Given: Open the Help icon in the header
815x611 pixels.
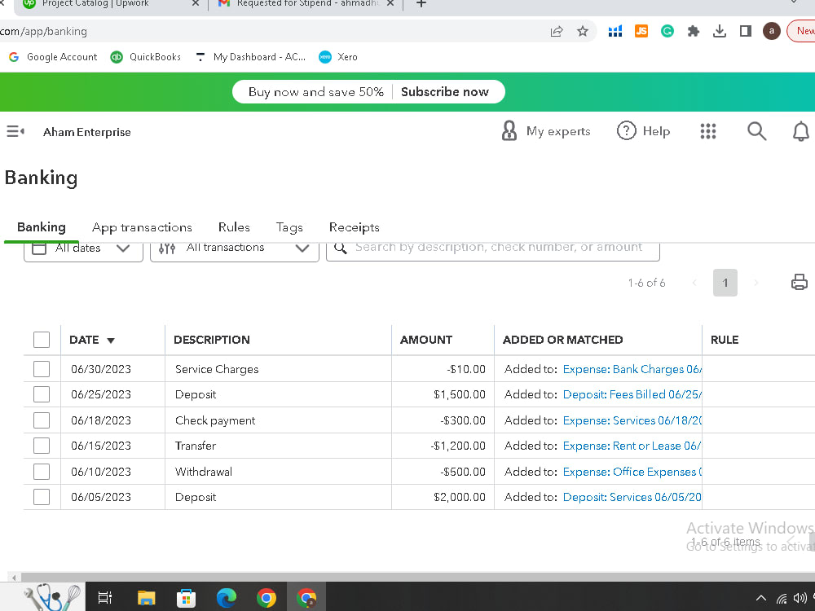Looking at the screenshot, I should point(626,130).
